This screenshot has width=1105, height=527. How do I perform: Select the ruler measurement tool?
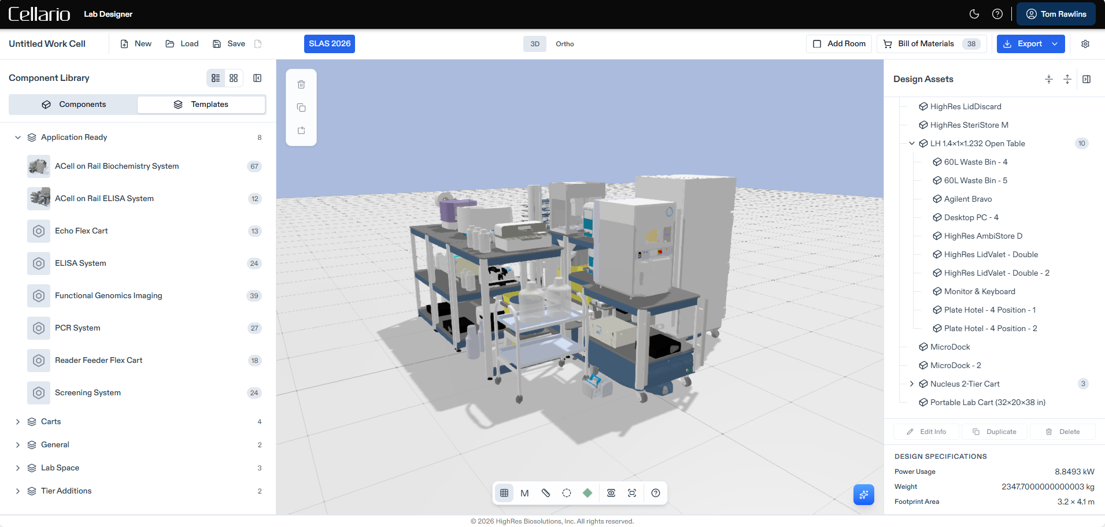[x=545, y=493]
